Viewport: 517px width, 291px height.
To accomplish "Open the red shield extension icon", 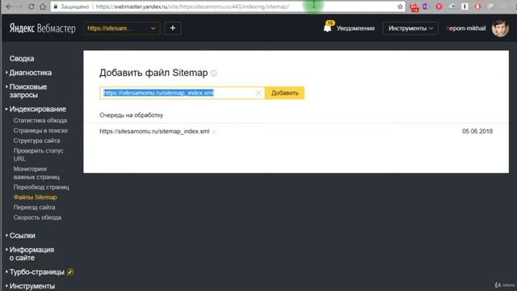I will tap(439, 6).
